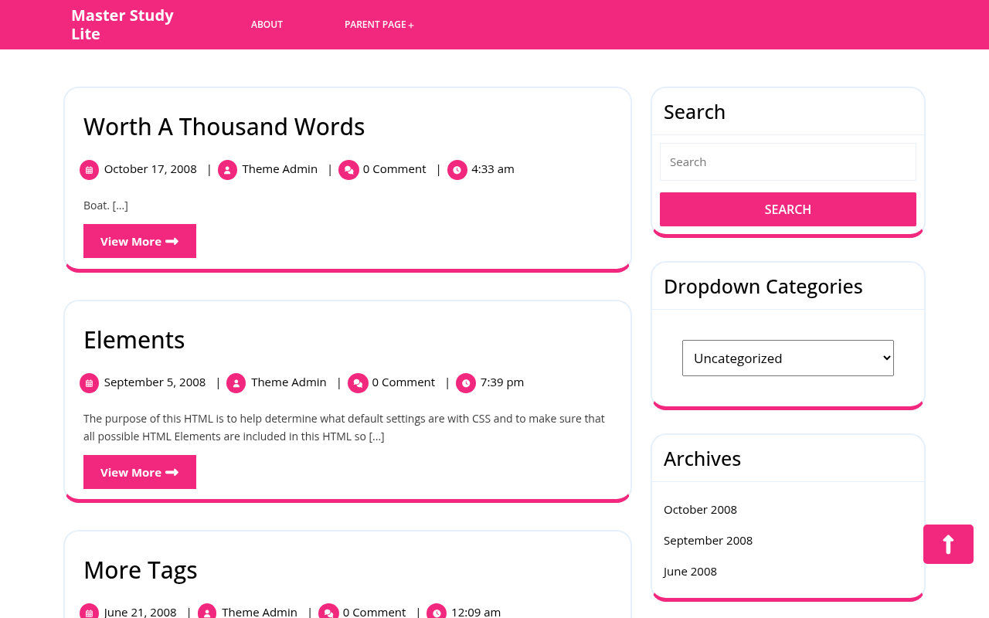
Task: Click the October 17, 2008 date text
Action: tap(151, 169)
